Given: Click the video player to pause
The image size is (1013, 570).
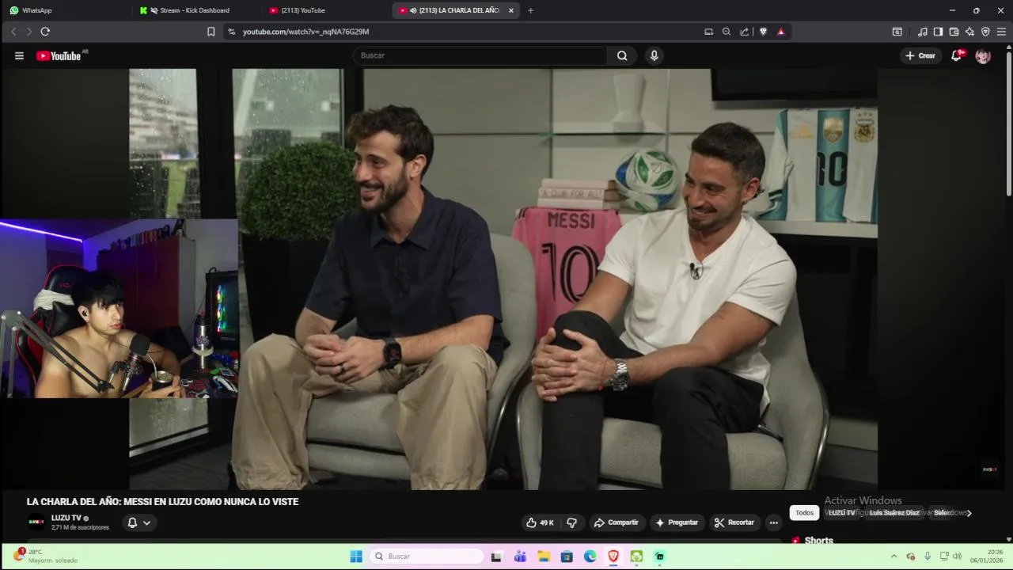Looking at the screenshot, I should click(x=503, y=279).
